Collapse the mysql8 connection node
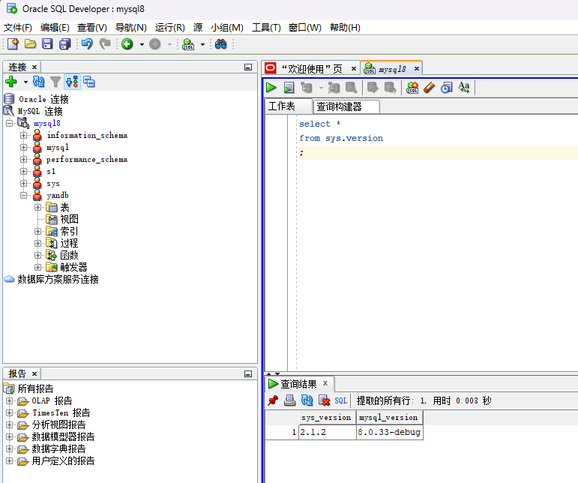 tap(9, 123)
